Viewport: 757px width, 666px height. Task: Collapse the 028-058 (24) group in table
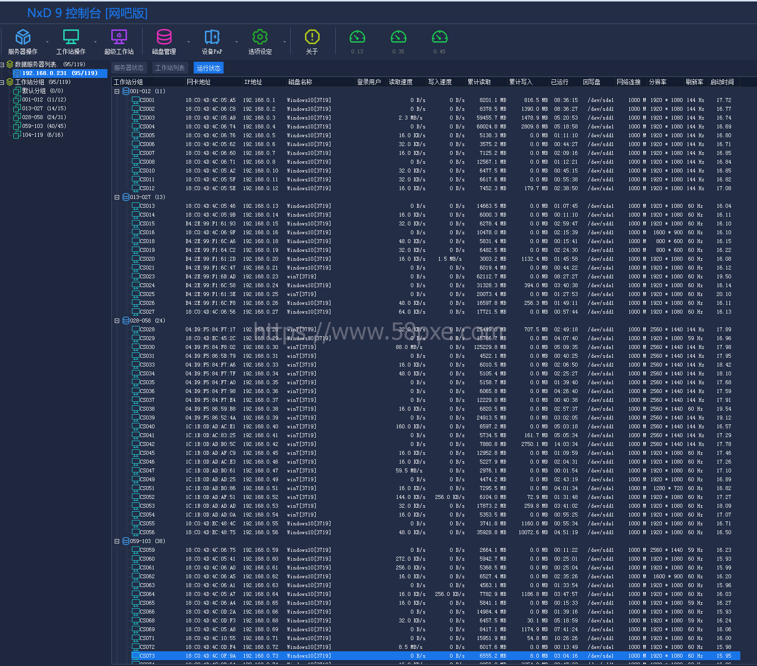[117, 321]
